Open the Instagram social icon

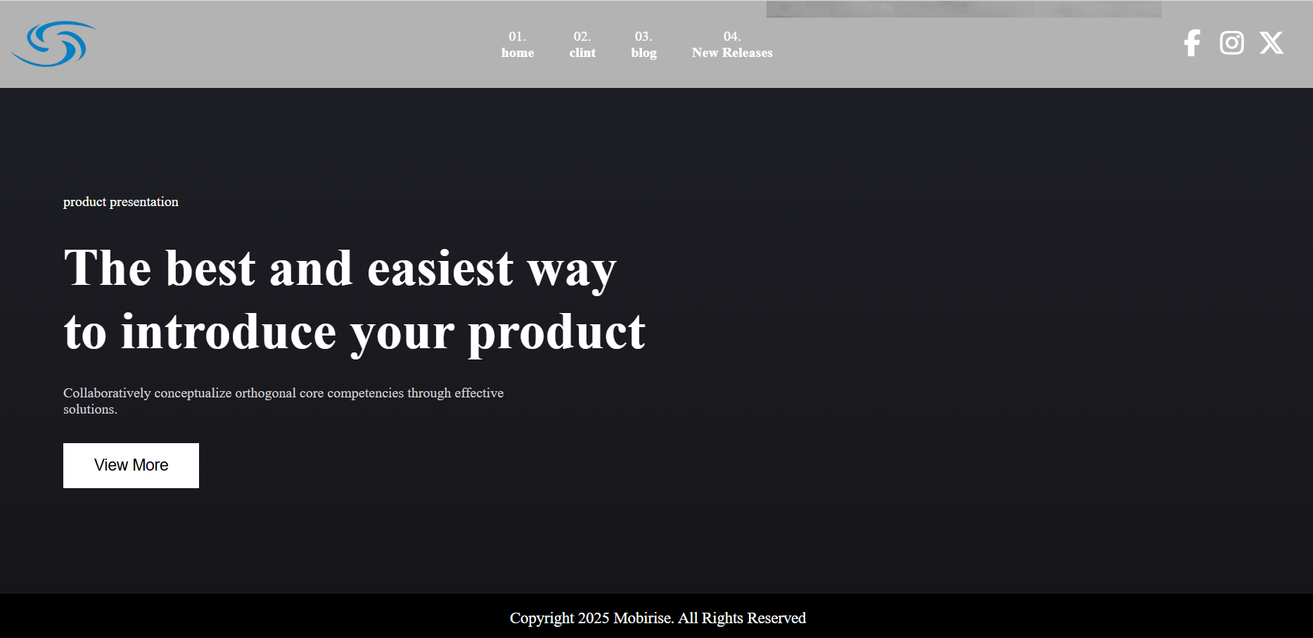coord(1231,43)
